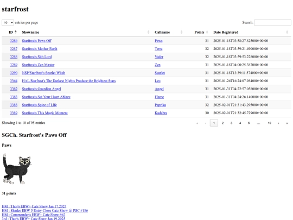Select pagination page 5
This screenshot has height=220, width=293.
coord(249,123)
